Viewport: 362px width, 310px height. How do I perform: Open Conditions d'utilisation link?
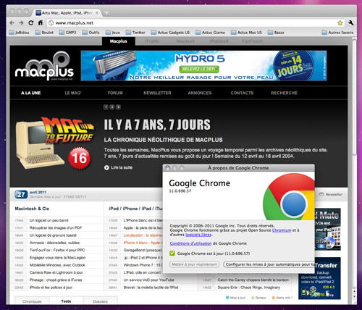coord(190,243)
